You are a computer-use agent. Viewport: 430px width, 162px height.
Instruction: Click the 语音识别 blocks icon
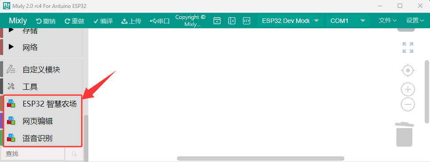click(x=11, y=137)
